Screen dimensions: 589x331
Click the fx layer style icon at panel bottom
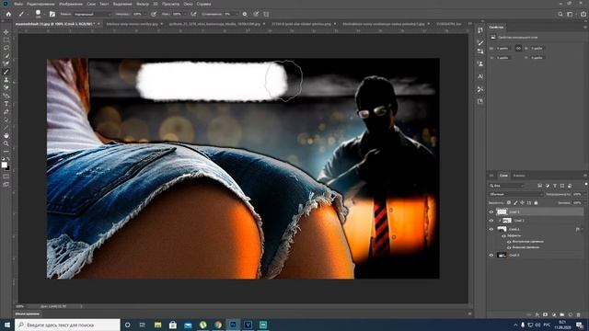pyautogui.click(x=537, y=314)
